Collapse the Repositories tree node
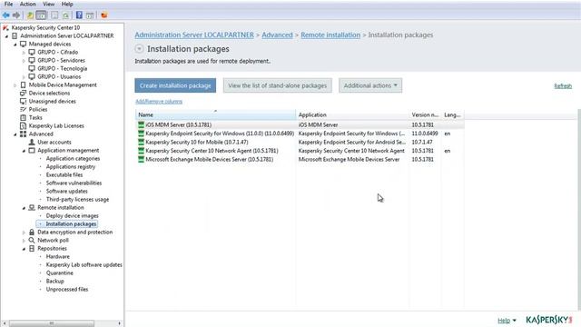The height and width of the screenshot is (327, 581). coord(24,249)
